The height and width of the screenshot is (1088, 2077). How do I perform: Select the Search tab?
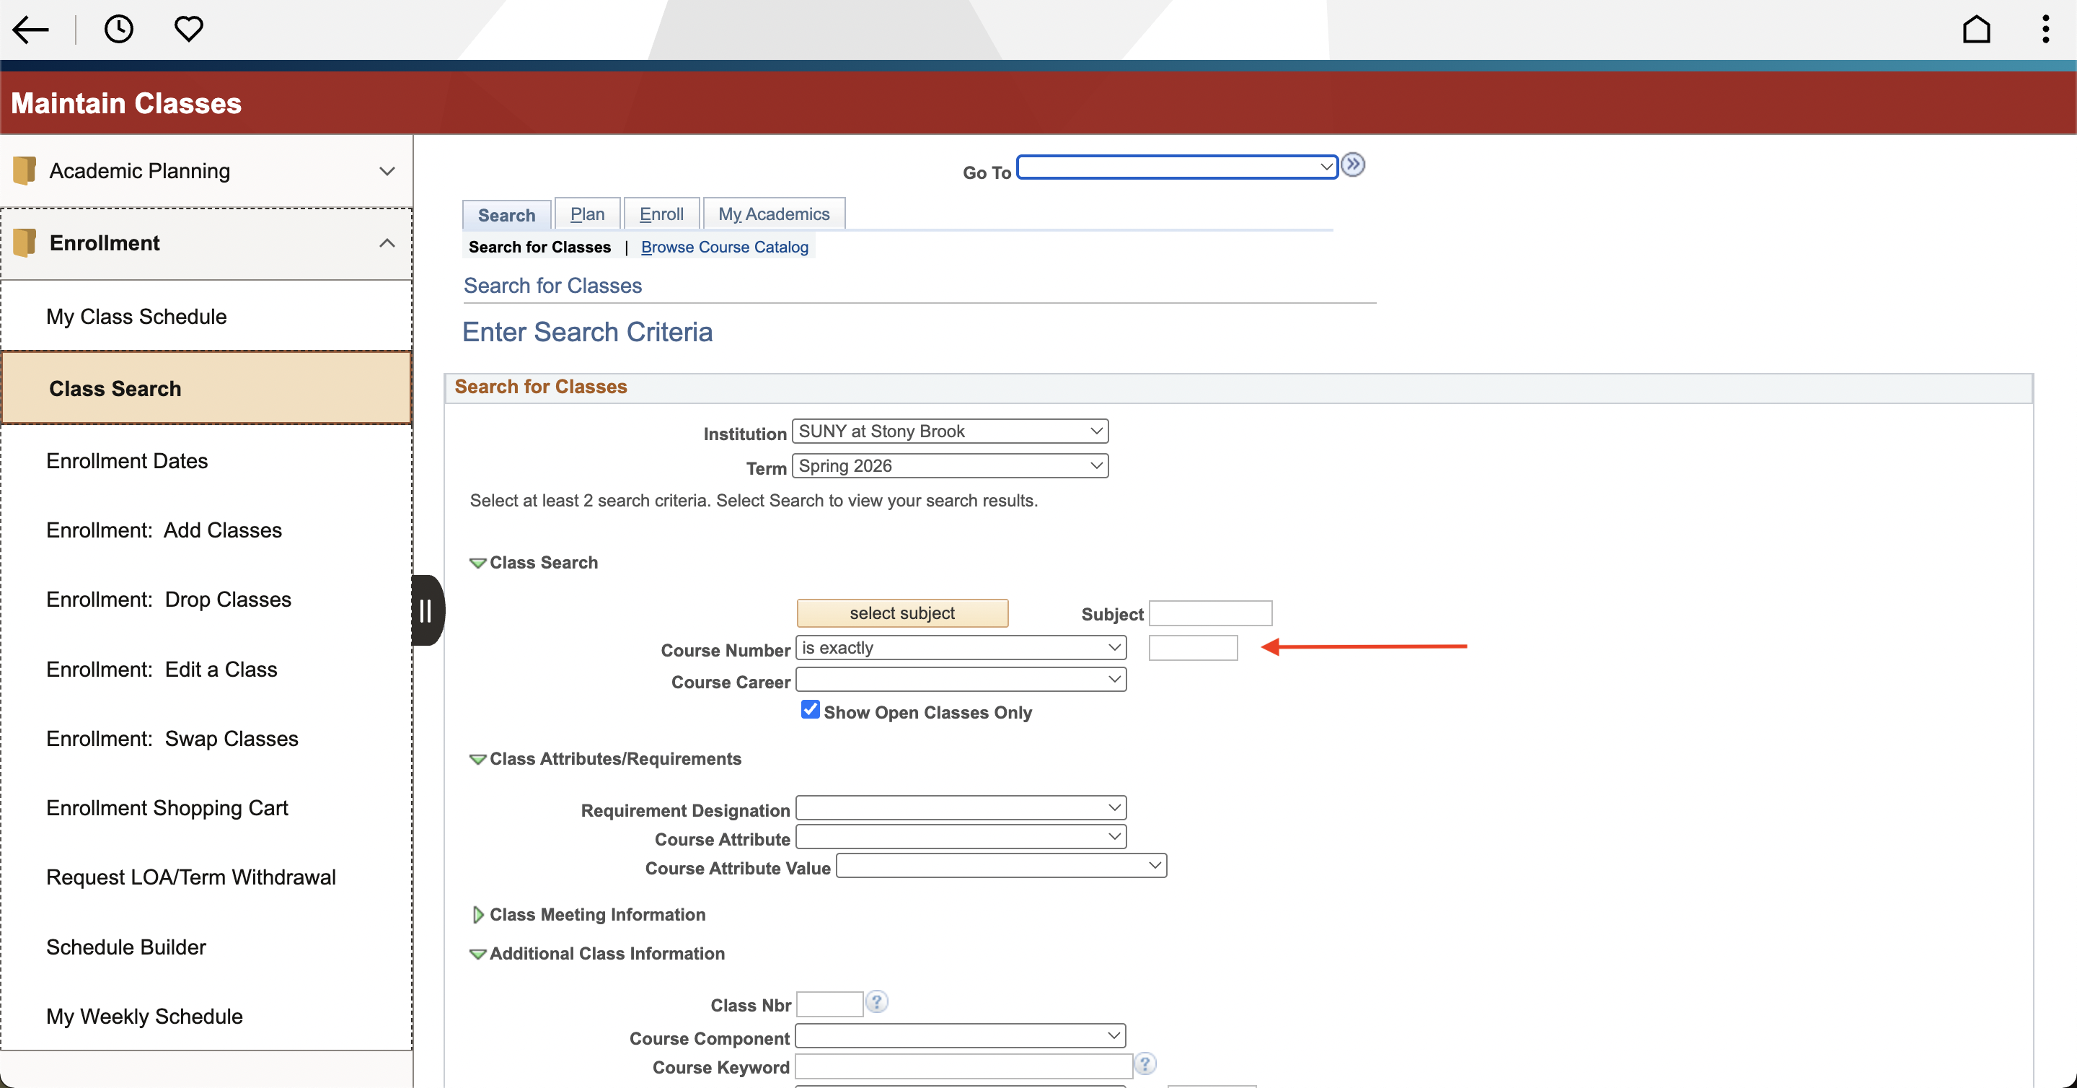pos(506,215)
